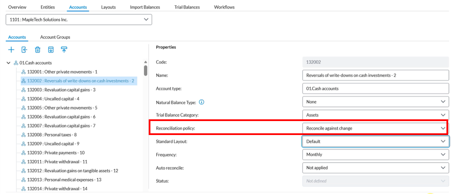Open the Reconciliation policy dropdown
The height and width of the screenshot is (194, 455).
pyautogui.click(x=375, y=128)
